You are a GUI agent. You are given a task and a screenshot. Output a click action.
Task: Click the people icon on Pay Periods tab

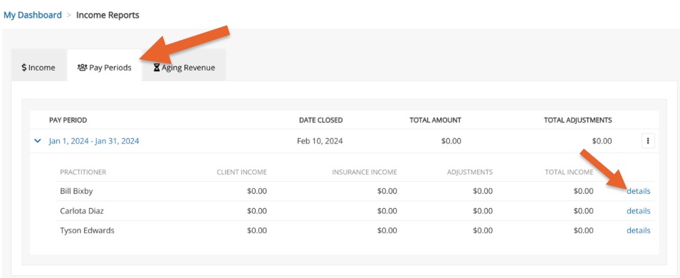(x=82, y=67)
